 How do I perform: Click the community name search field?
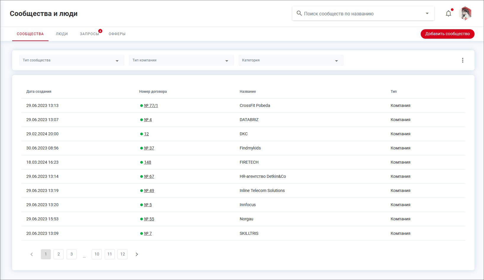click(361, 14)
